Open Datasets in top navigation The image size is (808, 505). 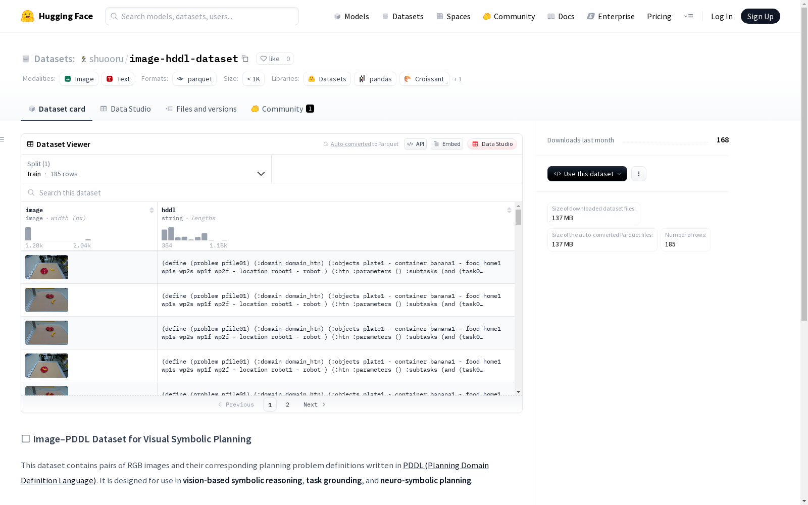402,16
